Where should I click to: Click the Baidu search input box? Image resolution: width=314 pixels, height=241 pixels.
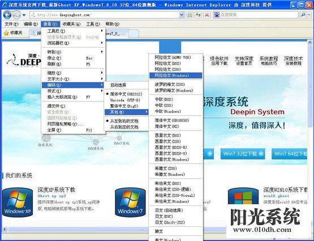pos(259,15)
